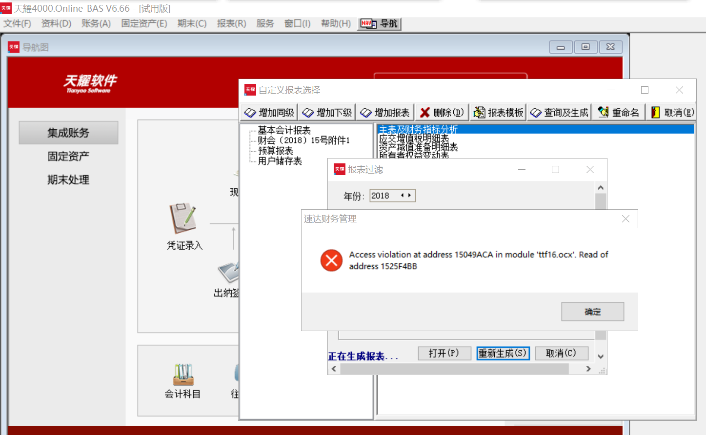The image size is (706, 435).
Task: Open the 服务 menu
Action: tap(265, 23)
